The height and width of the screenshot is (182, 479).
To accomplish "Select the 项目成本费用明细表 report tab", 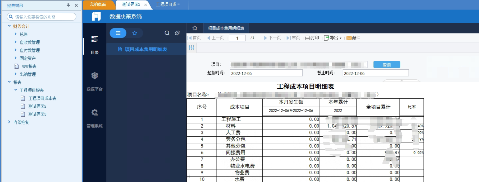I will point(226,28).
